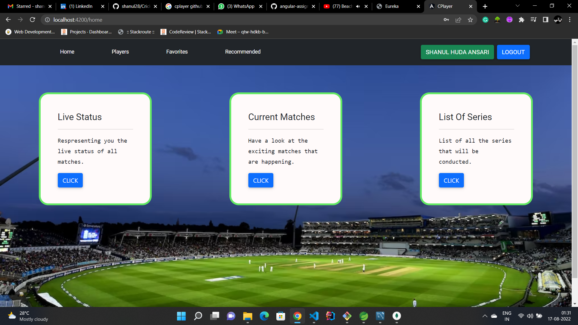
Task: Go back using the browser back arrow
Action: coord(8,20)
